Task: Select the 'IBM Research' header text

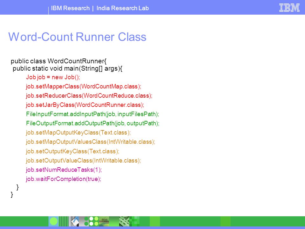Action: pyautogui.click(x=71, y=8)
